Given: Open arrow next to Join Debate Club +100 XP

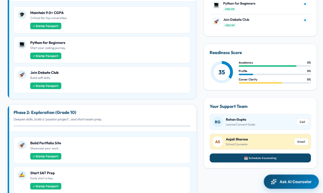Looking at the screenshot, I should [x=305, y=20].
